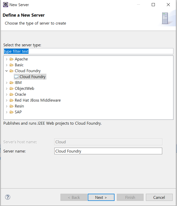177x206 pixels.
Task: Click the Oracle folder icon
Action: pyautogui.click(x=11, y=94)
